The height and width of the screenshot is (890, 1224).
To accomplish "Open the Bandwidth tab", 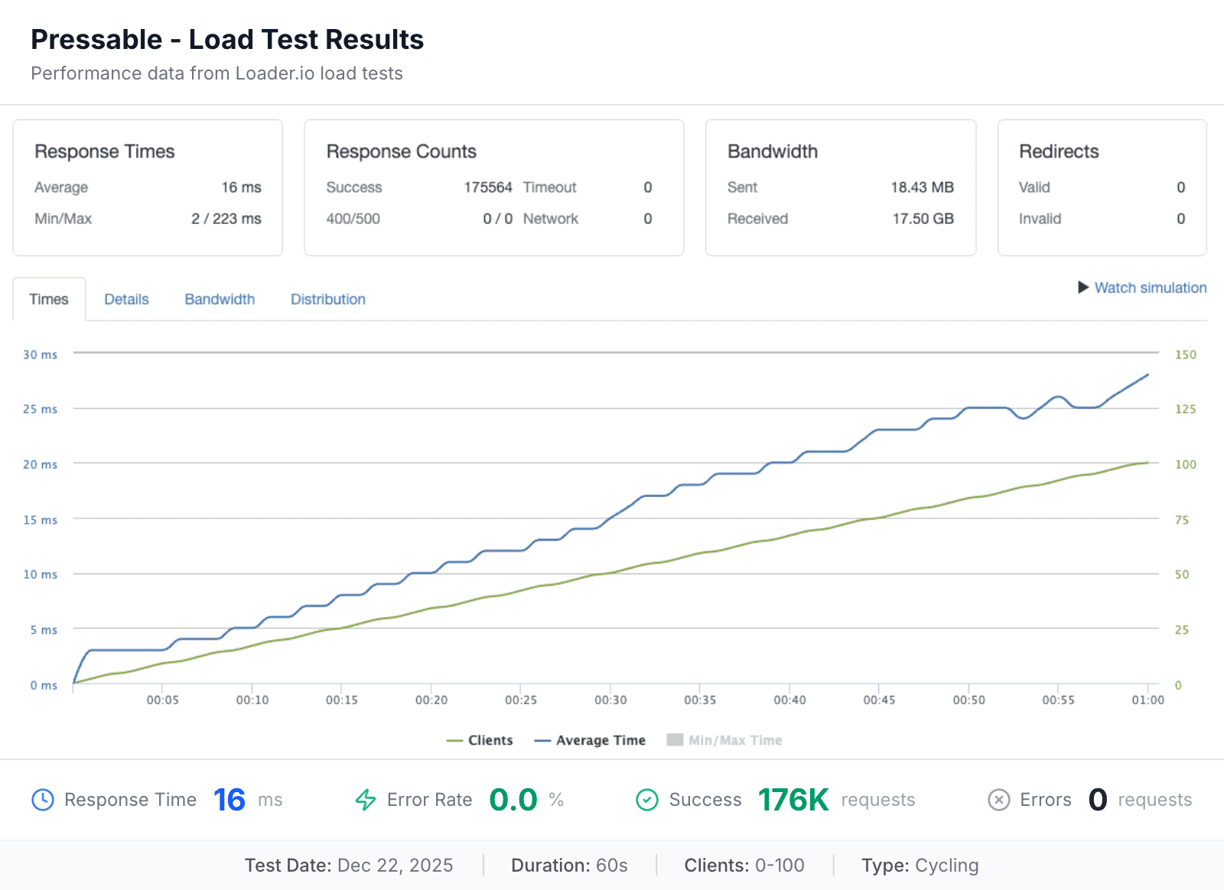I will 220,299.
